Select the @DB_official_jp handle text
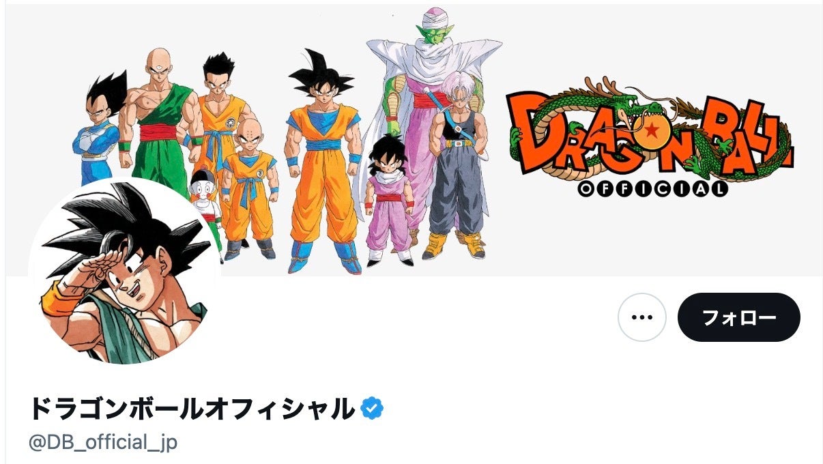This screenshot has width=823, height=464. point(103,441)
